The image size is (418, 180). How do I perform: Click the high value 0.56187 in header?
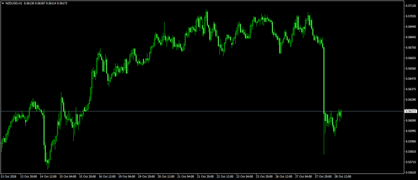click(x=40, y=3)
